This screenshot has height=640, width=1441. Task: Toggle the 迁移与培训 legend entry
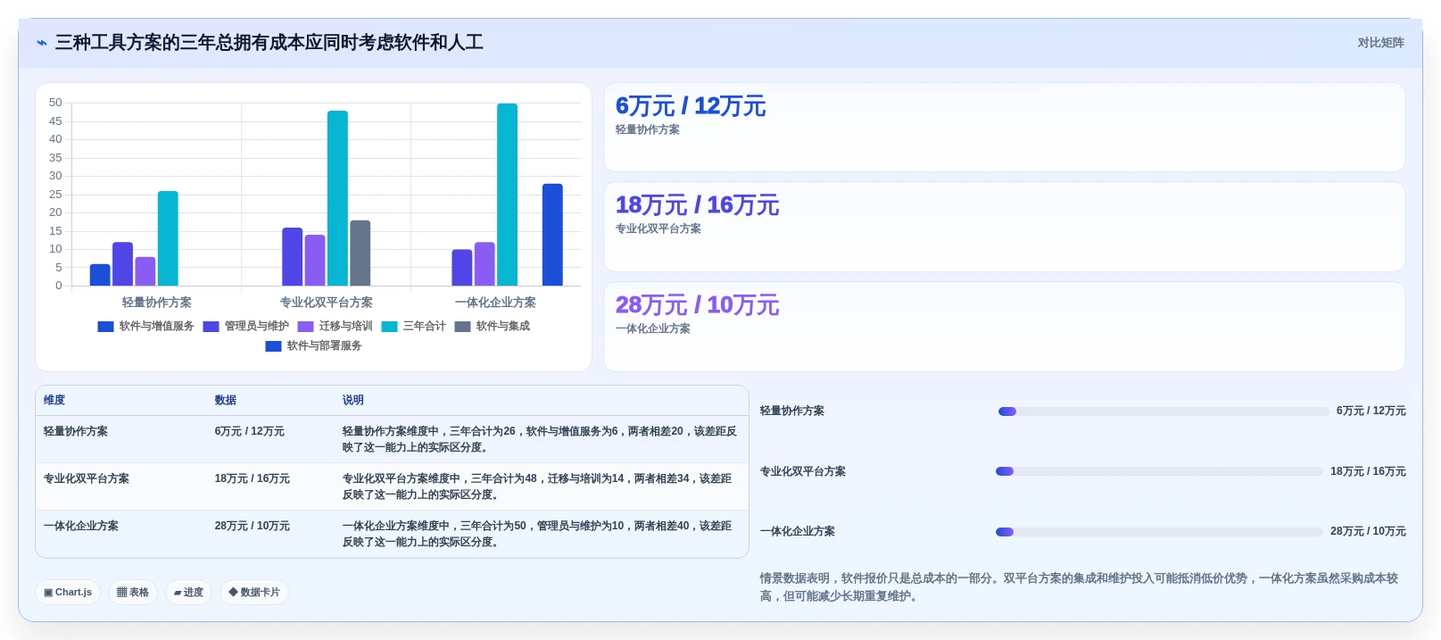pos(335,327)
